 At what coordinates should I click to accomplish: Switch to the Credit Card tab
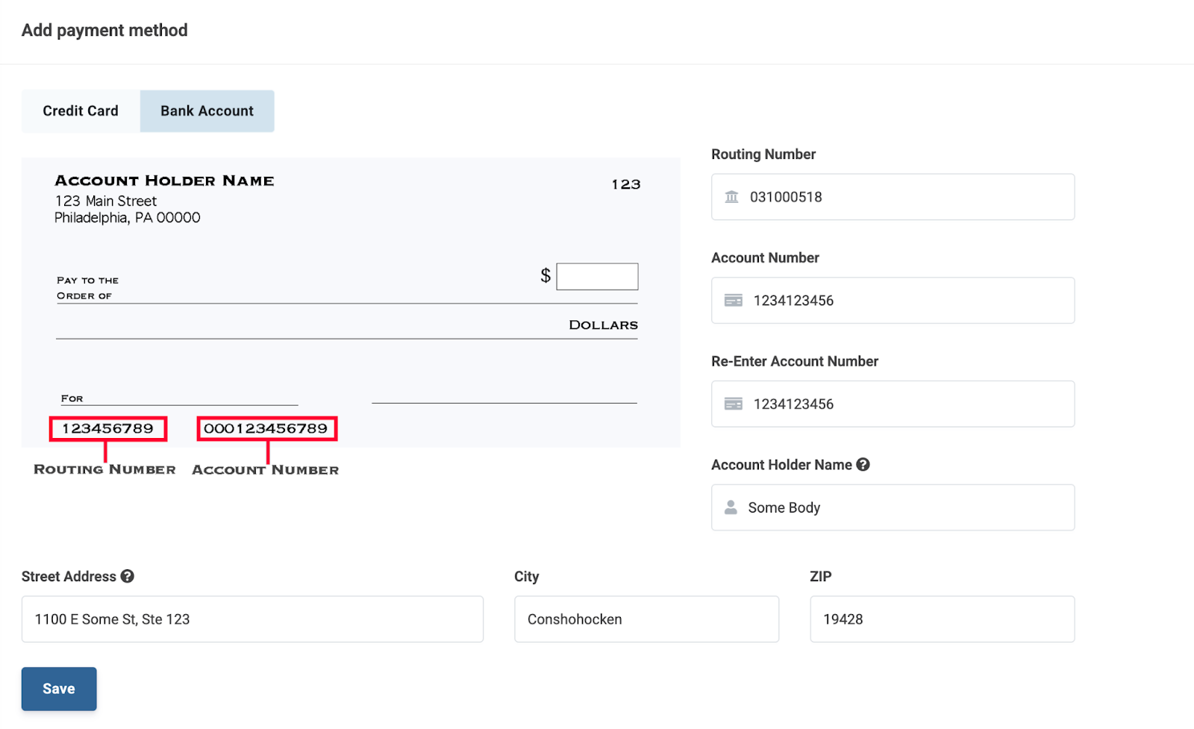coord(81,111)
